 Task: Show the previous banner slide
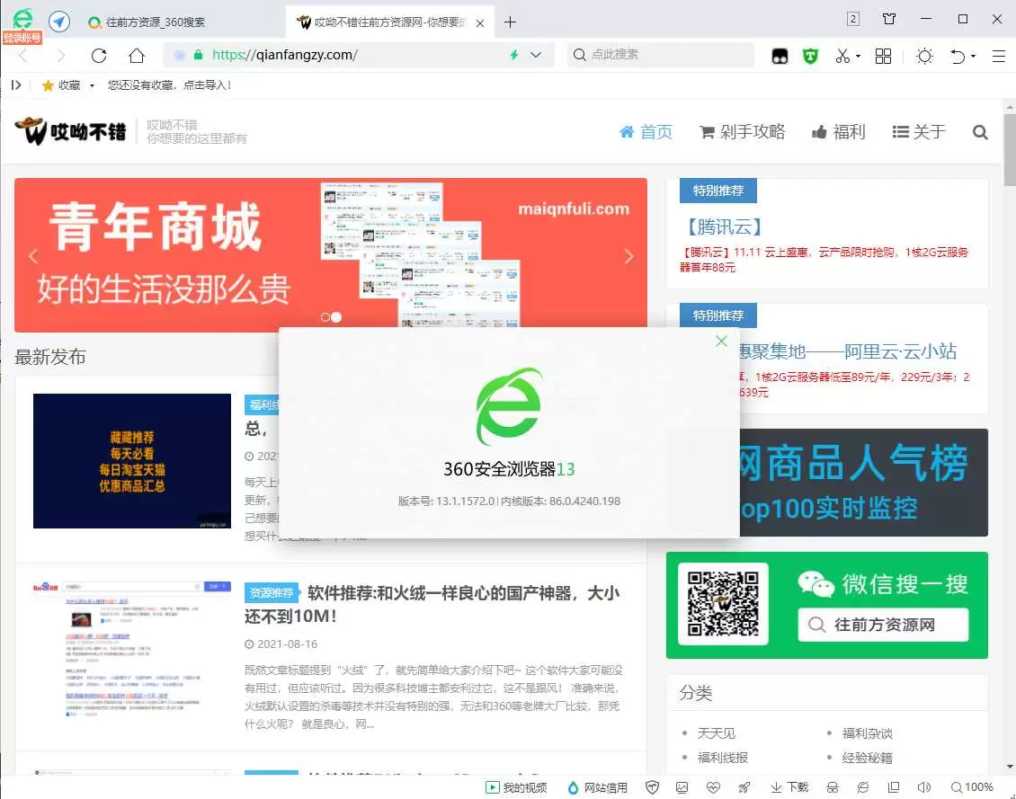pyautogui.click(x=33, y=256)
